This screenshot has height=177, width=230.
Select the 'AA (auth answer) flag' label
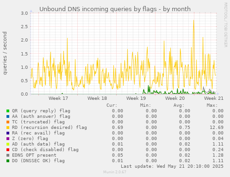(41, 116)
